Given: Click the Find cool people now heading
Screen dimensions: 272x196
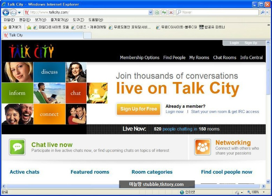Looking at the screenshot, I should point(227,172).
